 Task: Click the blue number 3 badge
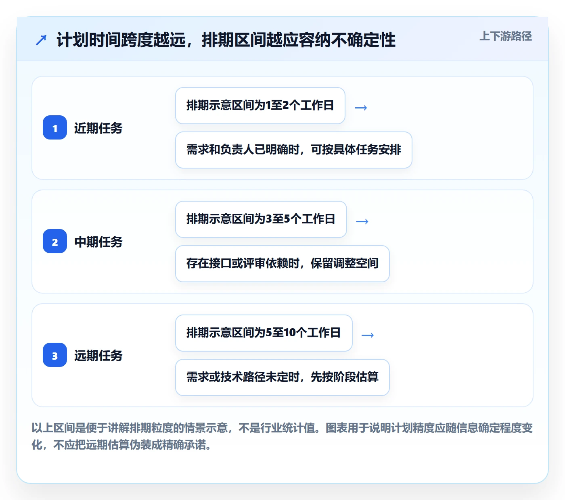point(55,355)
